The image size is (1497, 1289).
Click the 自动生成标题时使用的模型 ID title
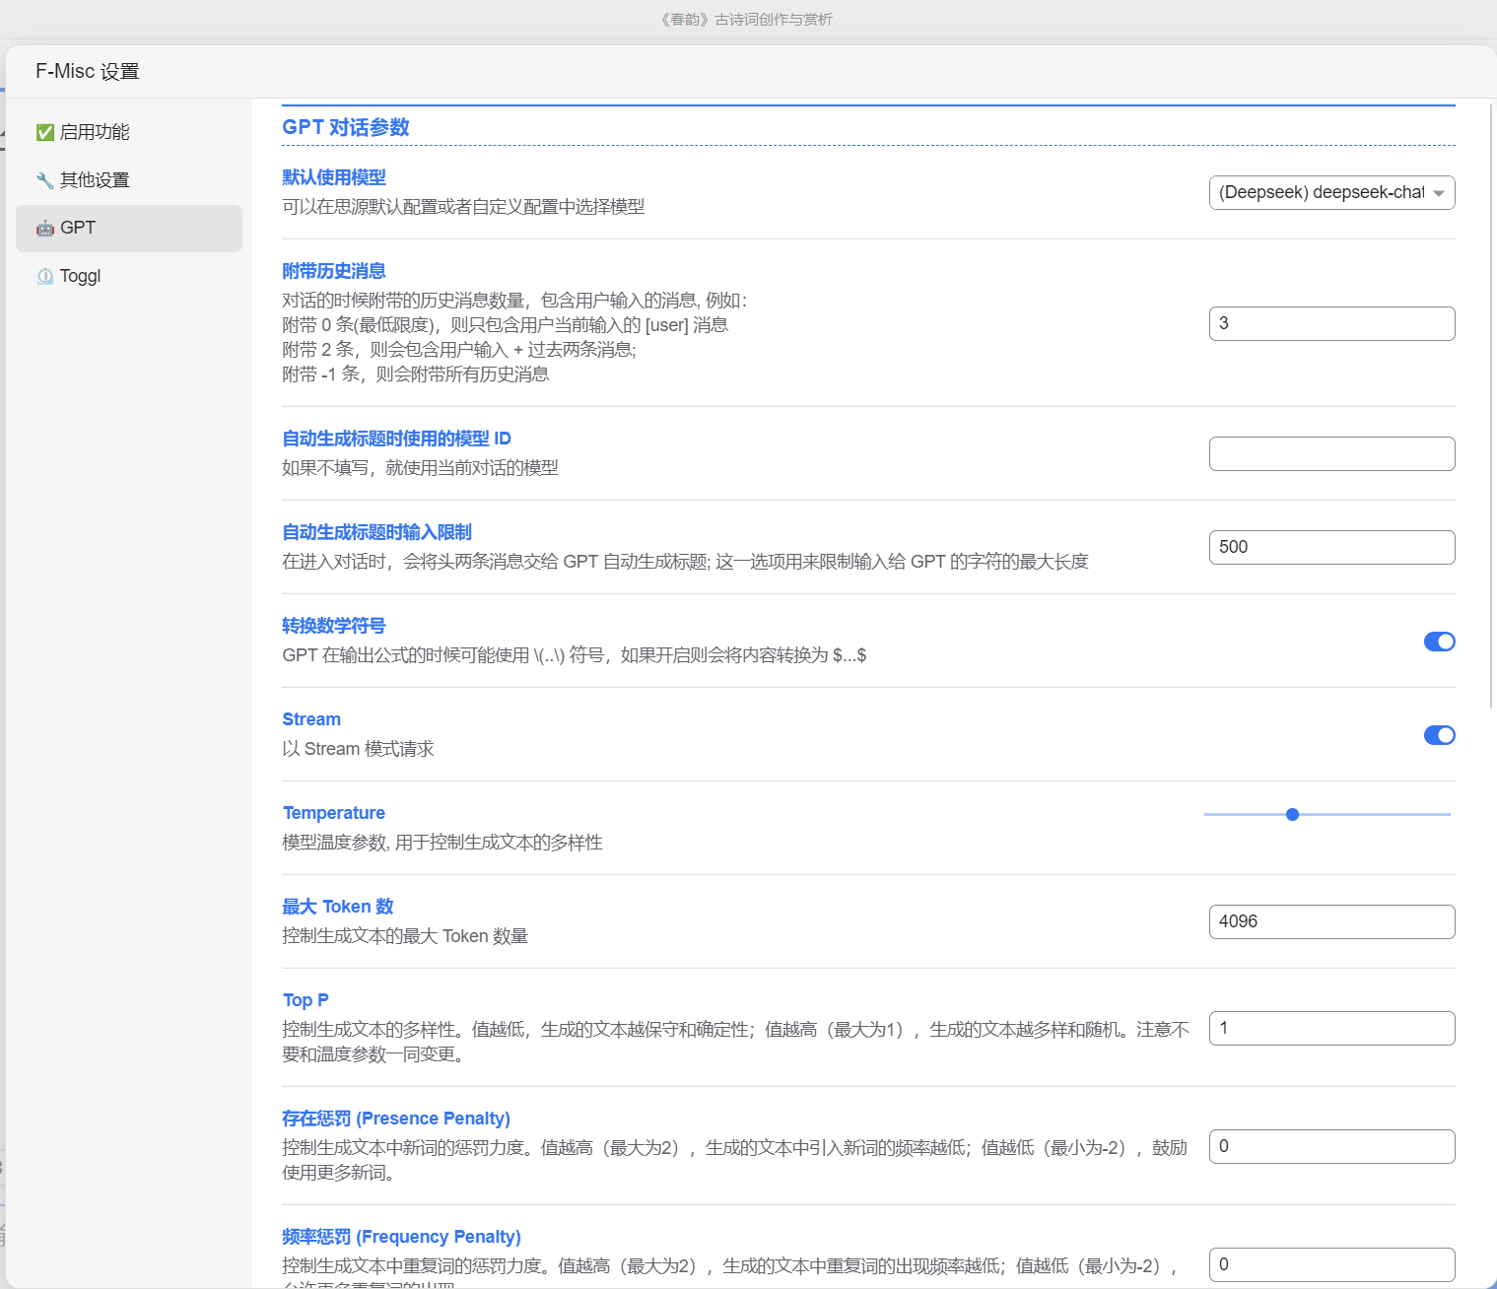[x=396, y=439]
